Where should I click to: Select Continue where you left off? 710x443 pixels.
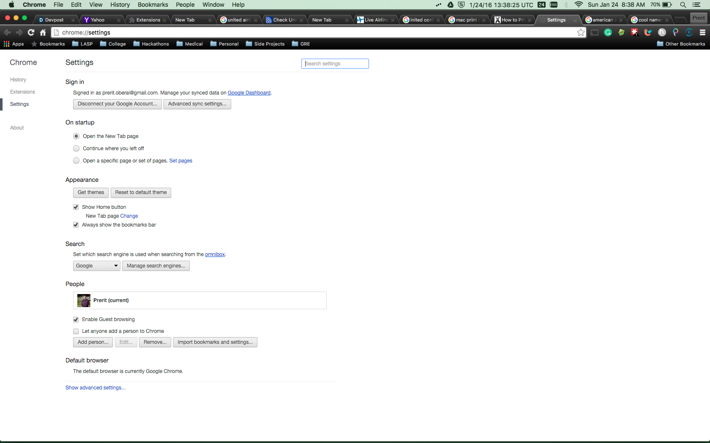(76, 149)
